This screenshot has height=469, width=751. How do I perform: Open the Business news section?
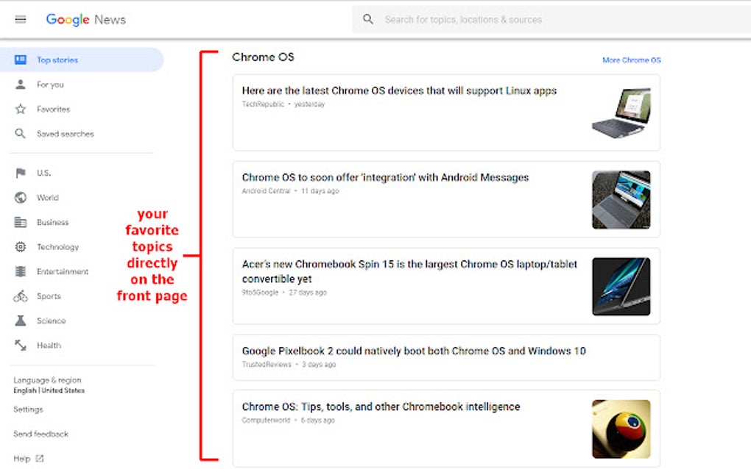[x=53, y=222]
